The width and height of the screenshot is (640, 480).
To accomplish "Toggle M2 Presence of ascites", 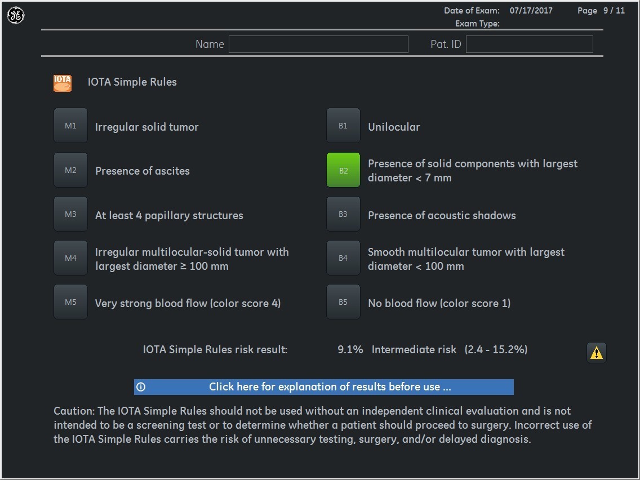I will 70,170.
